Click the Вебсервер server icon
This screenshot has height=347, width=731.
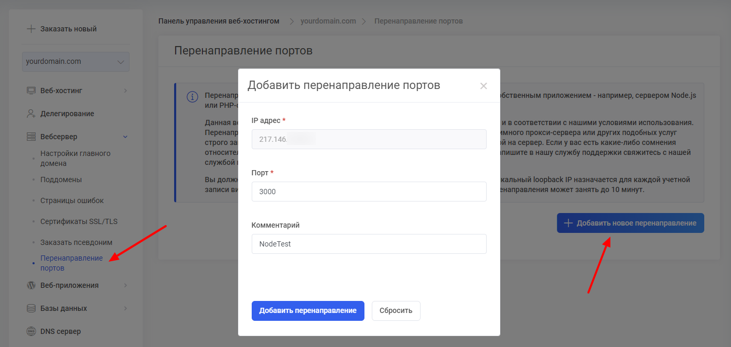(x=31, y=137)
